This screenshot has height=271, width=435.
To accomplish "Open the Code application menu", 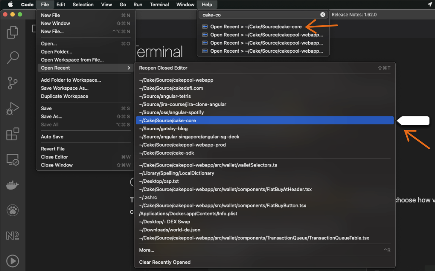I will pos(27,4).
